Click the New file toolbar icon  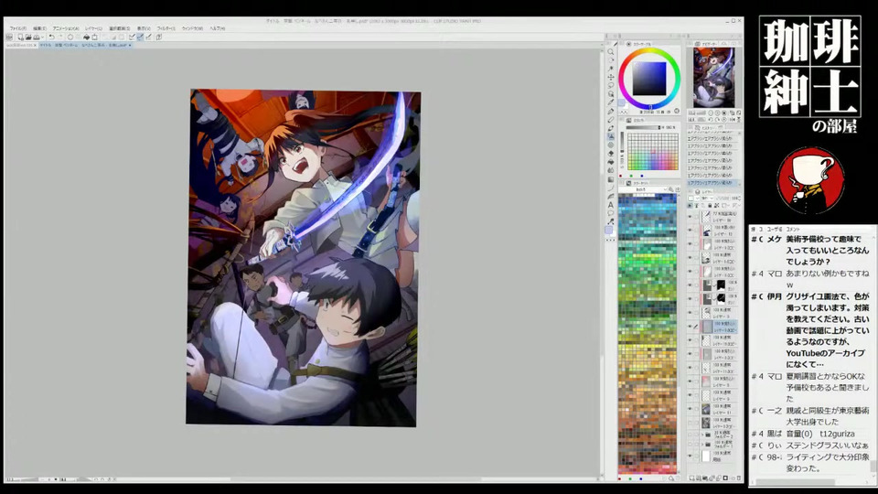tap(21, 37)
